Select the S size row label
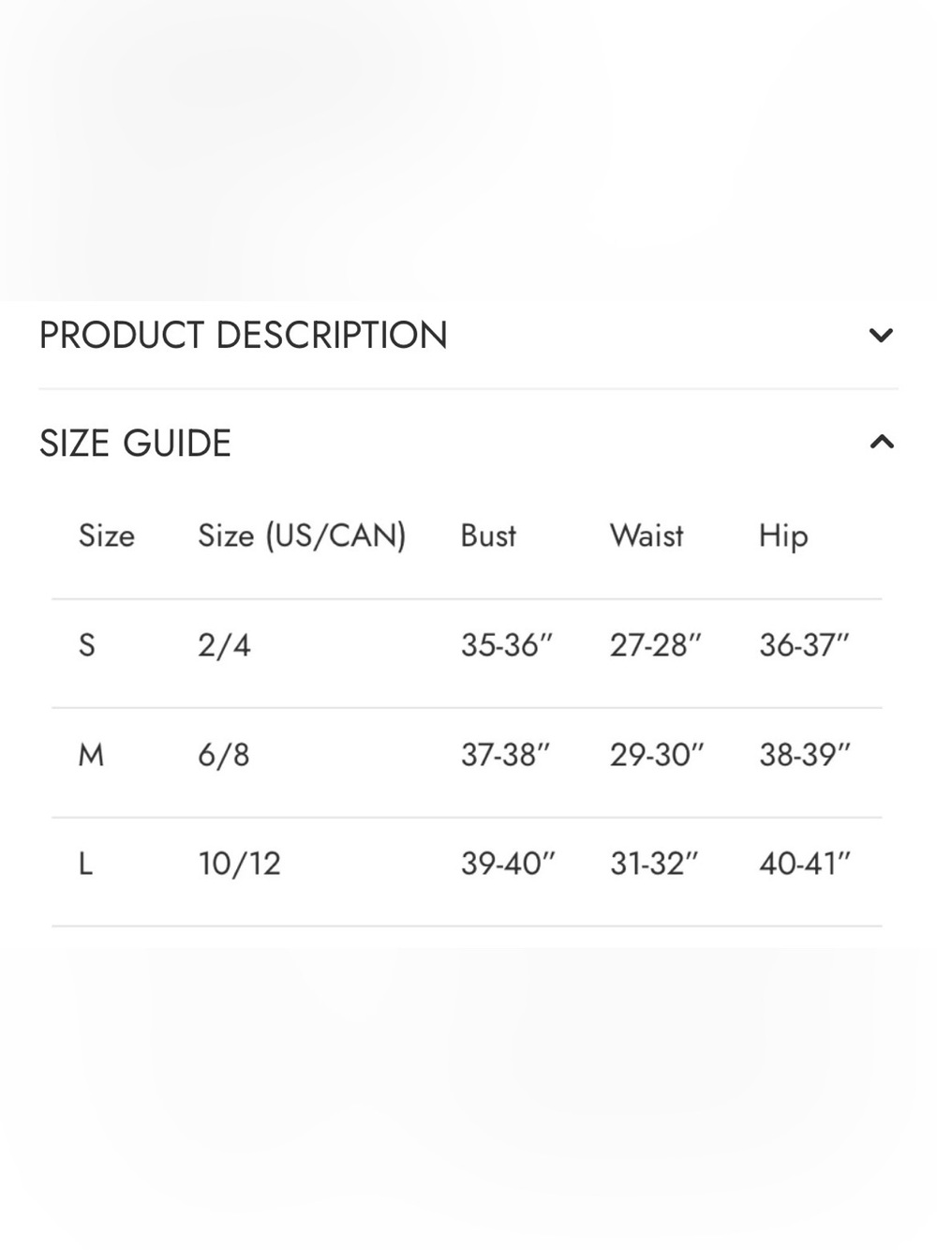 coord(87,645)
